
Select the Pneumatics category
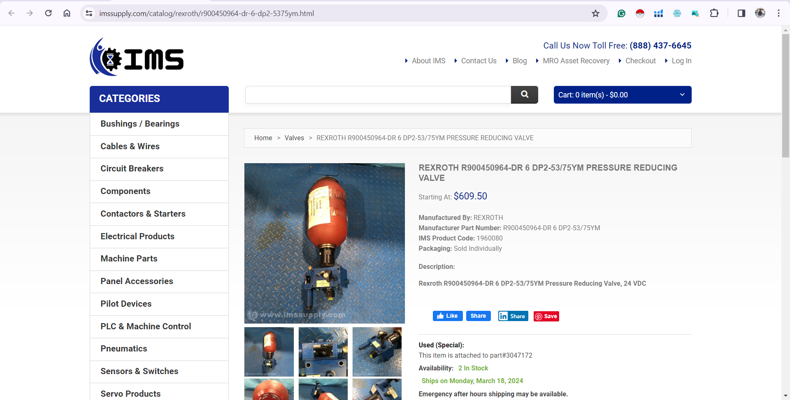(159, 349)
